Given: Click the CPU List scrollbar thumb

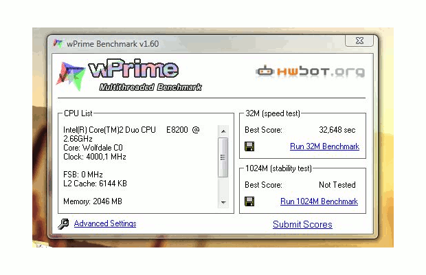Looking at the screenshot, I should [x=223, y=157].
